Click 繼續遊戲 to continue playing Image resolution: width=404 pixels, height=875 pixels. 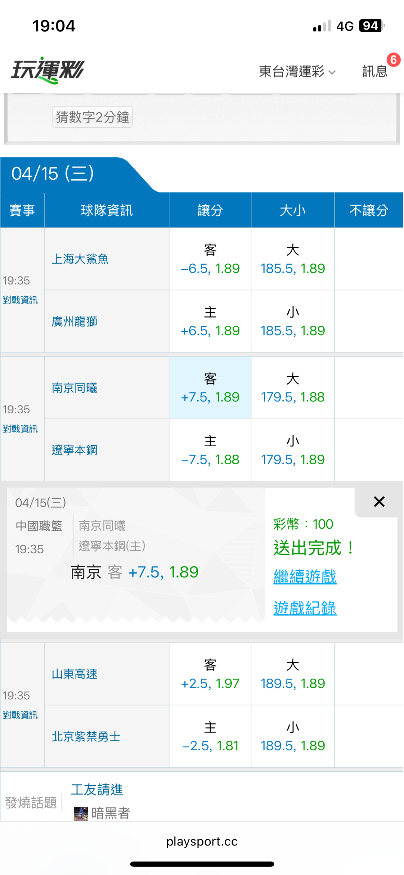pyautogui.click(x=305, y=577)
